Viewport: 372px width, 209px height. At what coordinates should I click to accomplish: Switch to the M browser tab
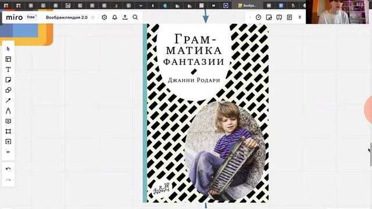(x=213, y=5)
